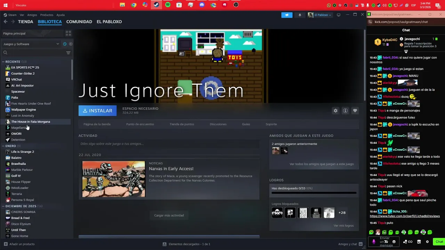The height and width of the screenshot is (250, 445).
Task: Click the library search field
Action: coord(36,53)
